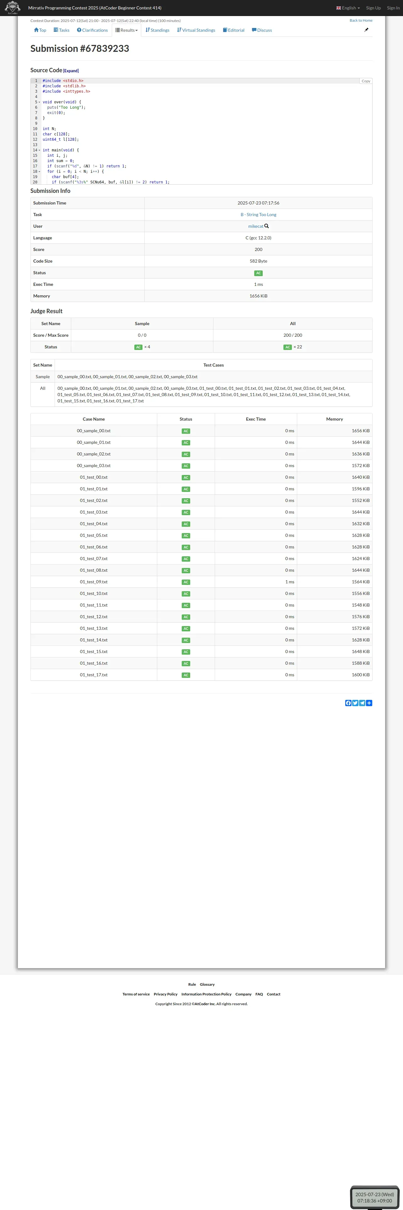Share submission on Twitter
The width and height of the screenshot is (403, 1210).
point(355,703)
